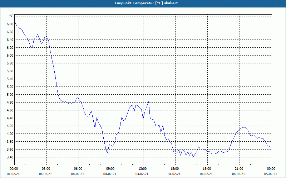Select the 03:00 time label
The height and width of the screenshot is (178, 286).
(x=45, y=169)
